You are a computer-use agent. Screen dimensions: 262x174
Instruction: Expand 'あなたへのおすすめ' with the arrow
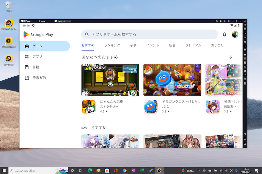pyautogui.click(x=230, y=57)
